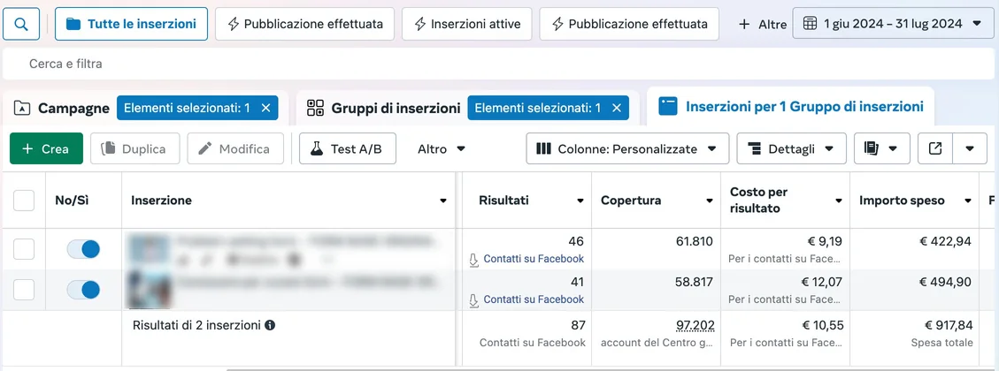Click the magnifier search icon button
Viewport: 999px width, 371px height.
(x=21, y=24)
